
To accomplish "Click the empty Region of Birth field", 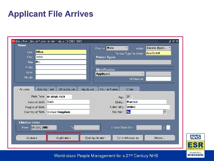I will [68, 107].
